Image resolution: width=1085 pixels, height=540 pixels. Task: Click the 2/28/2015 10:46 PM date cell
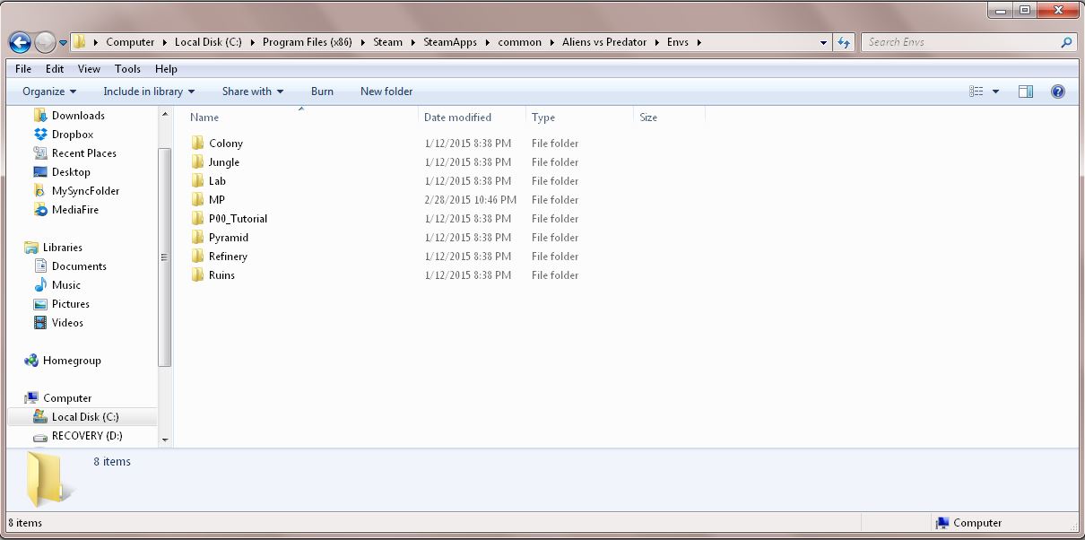470,200
